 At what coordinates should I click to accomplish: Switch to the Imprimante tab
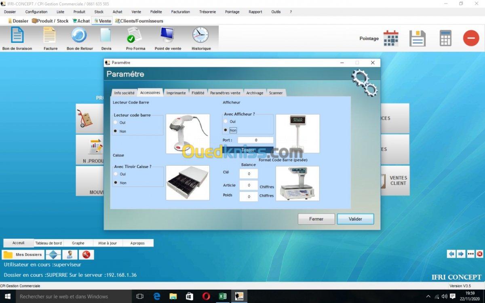(176, 93)
